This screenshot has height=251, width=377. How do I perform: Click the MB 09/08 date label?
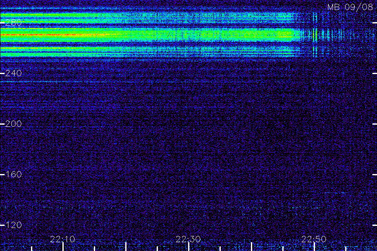tap(350, 7)
